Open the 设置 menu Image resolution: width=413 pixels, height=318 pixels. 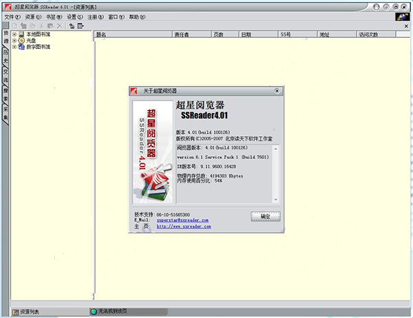point(75,17)
